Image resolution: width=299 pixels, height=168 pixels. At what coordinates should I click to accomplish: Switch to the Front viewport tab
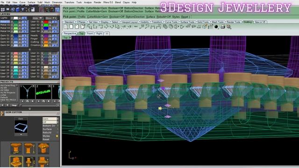tap(90, 33)
